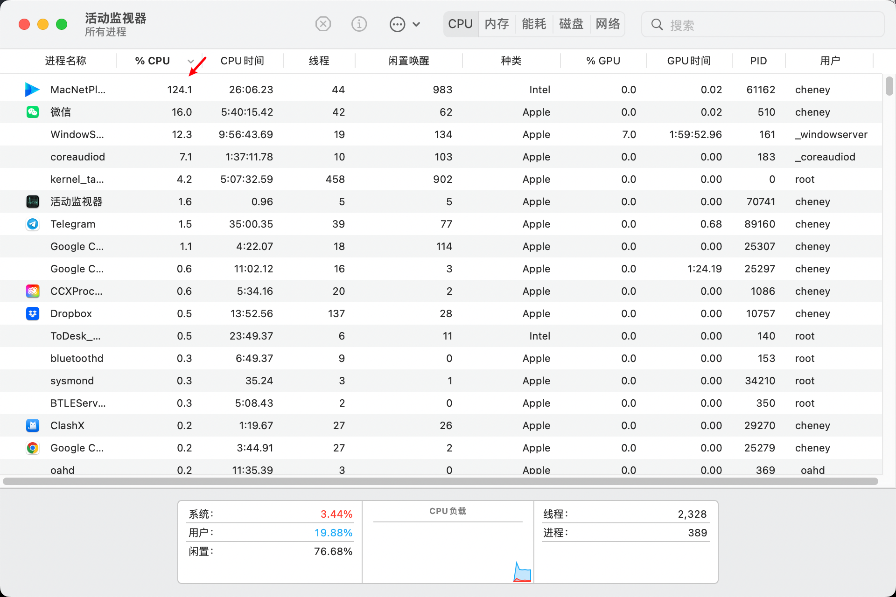Click GPU time 1:59:52.96 for WindowServer
The width and height of the screenshot is (896, 597).
(695, 134)
